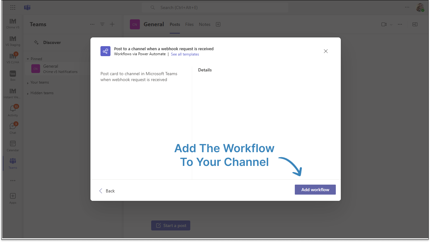Open Discover channels sparkle item

tap(47, 42)
